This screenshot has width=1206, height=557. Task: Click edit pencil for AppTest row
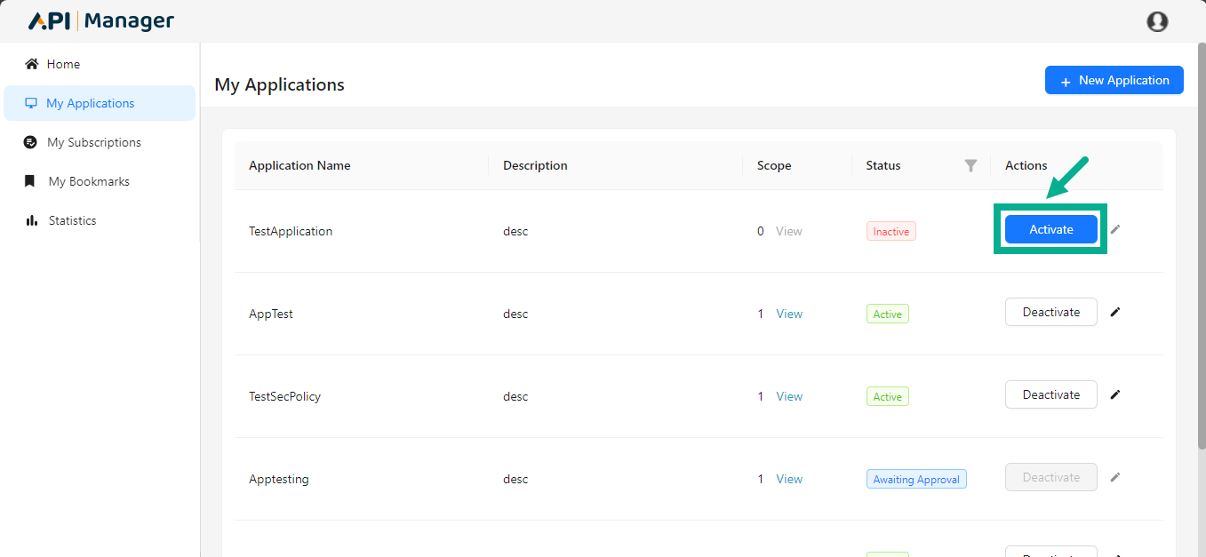tap(1115, 312)
